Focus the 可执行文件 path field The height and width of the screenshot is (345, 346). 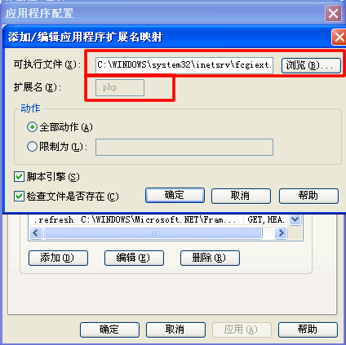coord(184,65)
